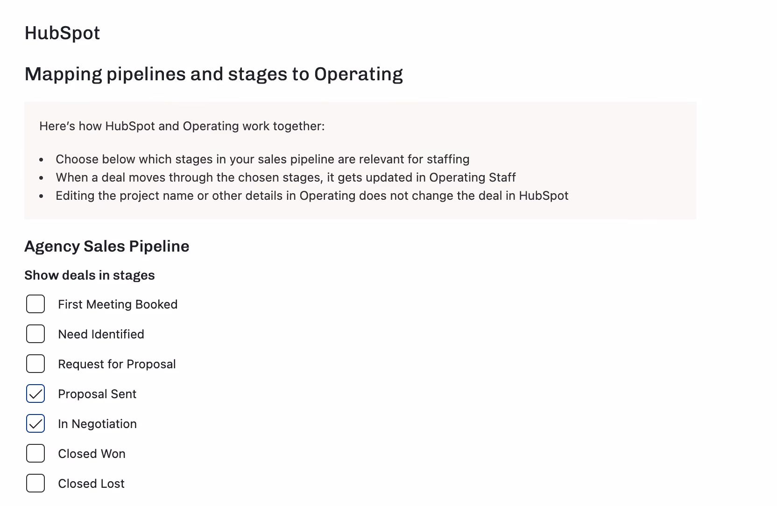Screen dimensions: 777x506
Task: Click the 'First Meeting Booked' label text
Action: 118,304
